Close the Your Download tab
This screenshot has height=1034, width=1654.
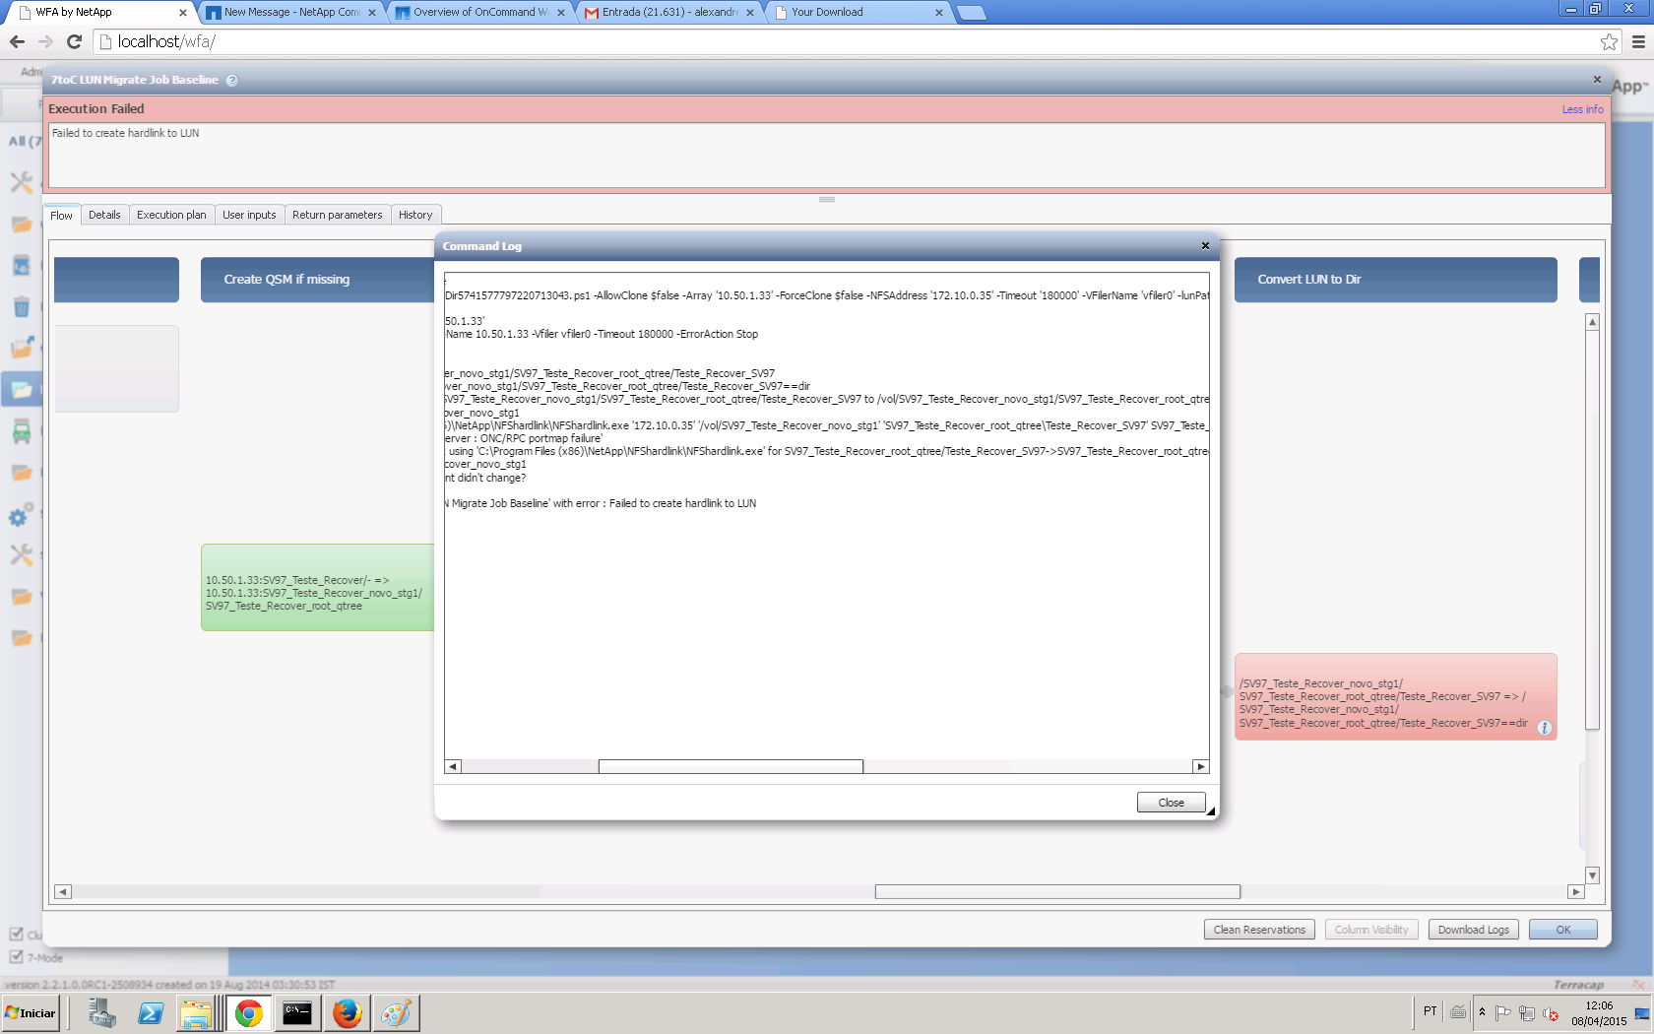[939, 13]
